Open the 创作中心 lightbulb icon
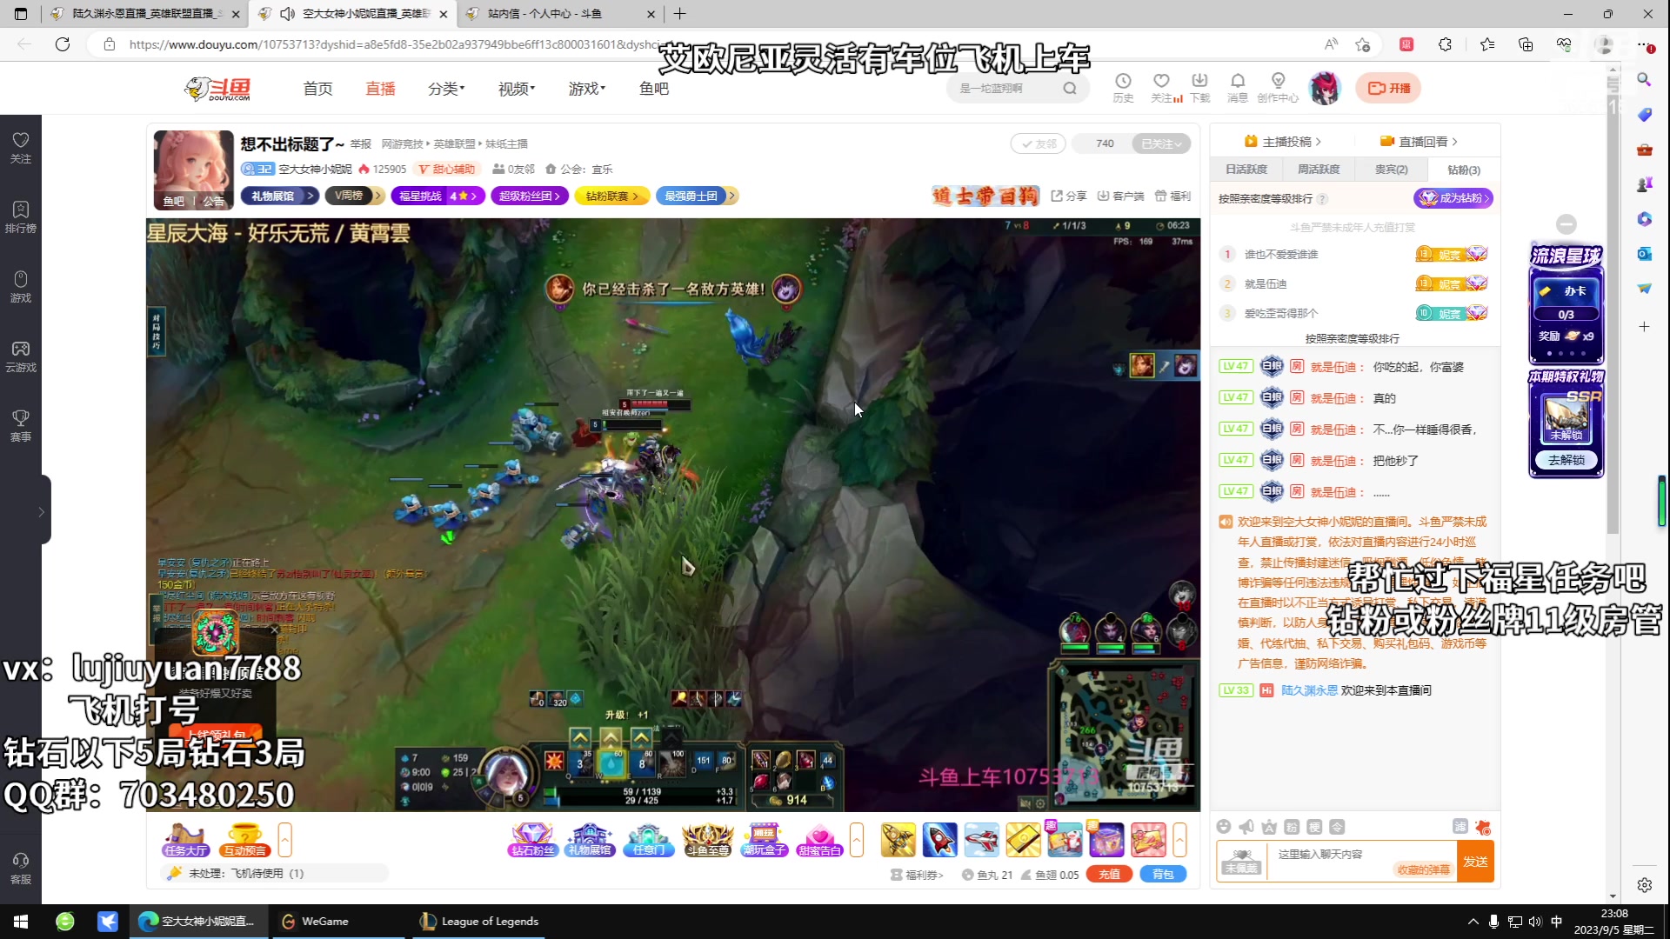This screenshot has width=1670, height=939. 1278,87
